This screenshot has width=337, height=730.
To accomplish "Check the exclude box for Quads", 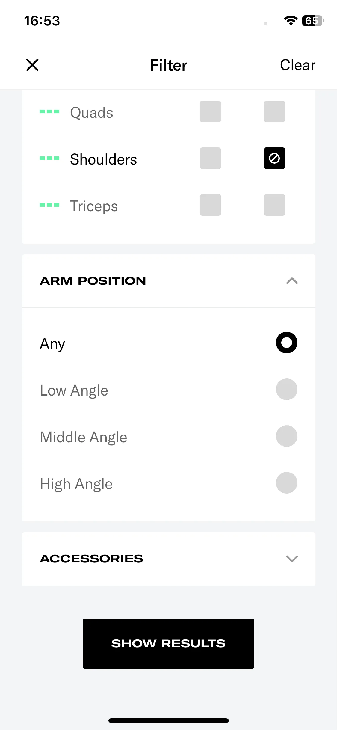I will (x=274, y=111).
